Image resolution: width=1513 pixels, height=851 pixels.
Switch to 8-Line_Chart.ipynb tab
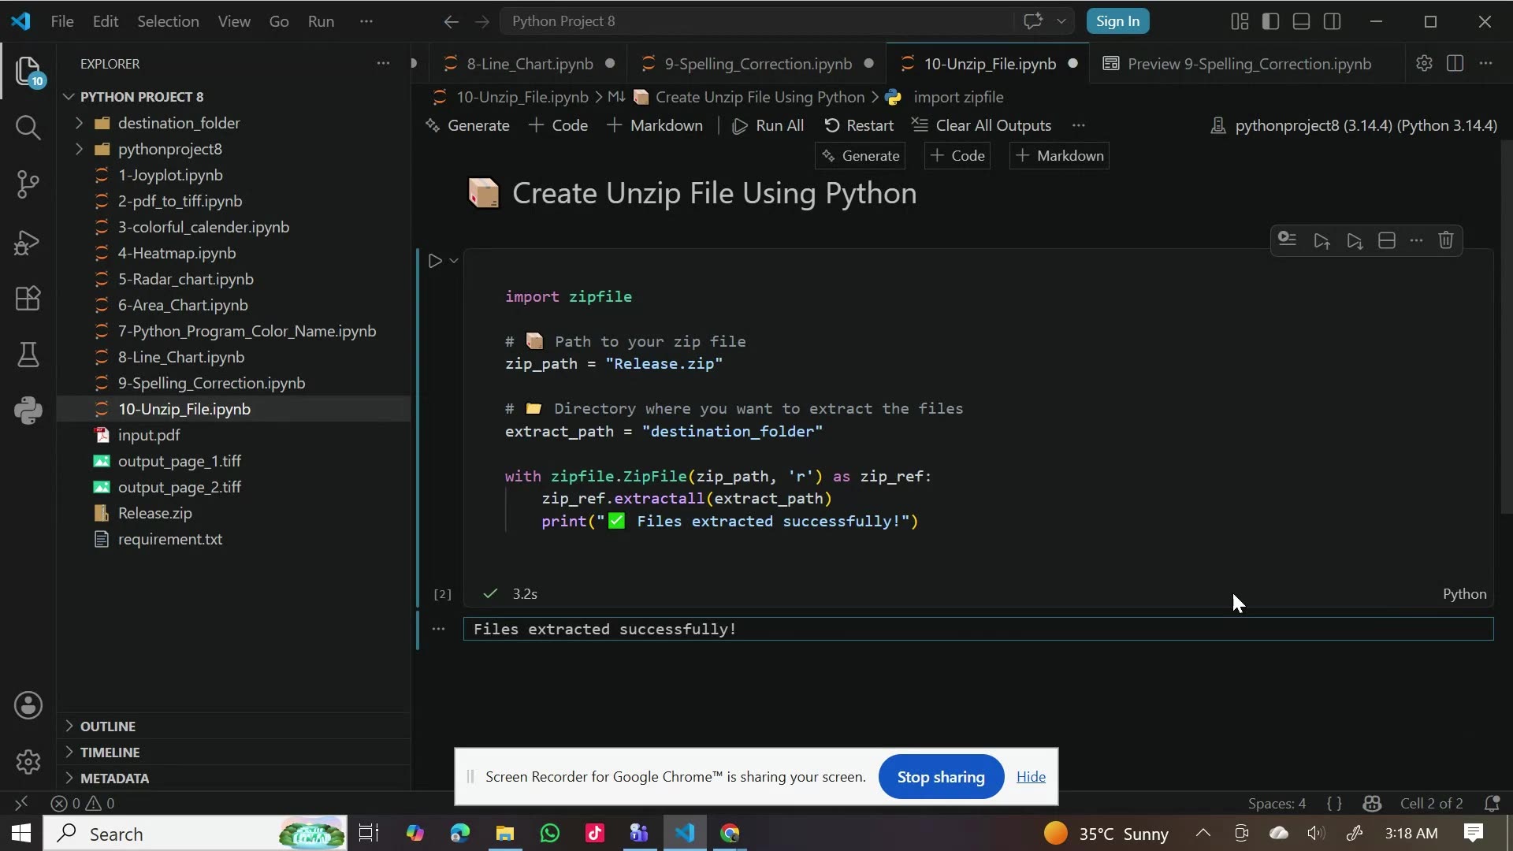(x=530, y=64)
